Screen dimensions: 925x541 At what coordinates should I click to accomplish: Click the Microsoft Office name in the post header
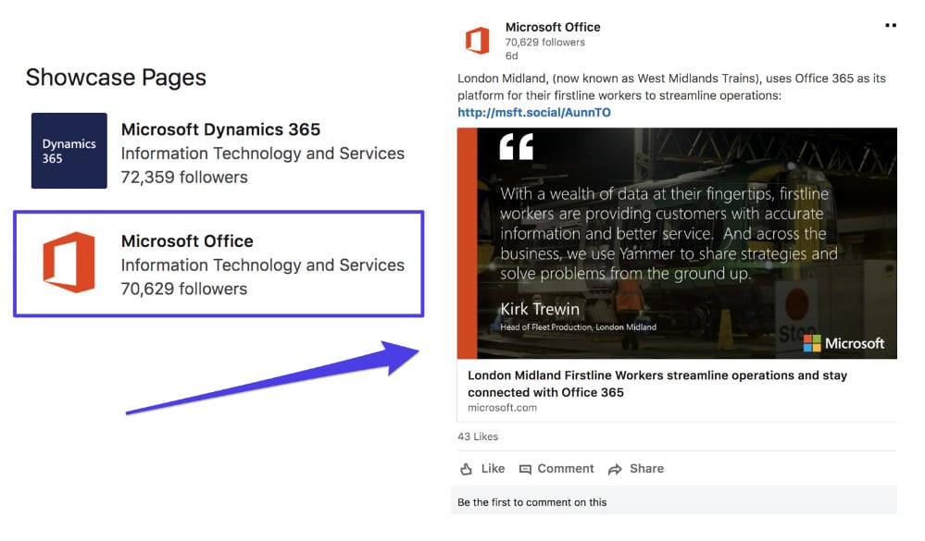tap(553, 27)
